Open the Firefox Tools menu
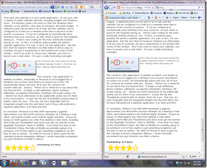Viewport: 207px width, 168px height. click(x=40, y=7)
